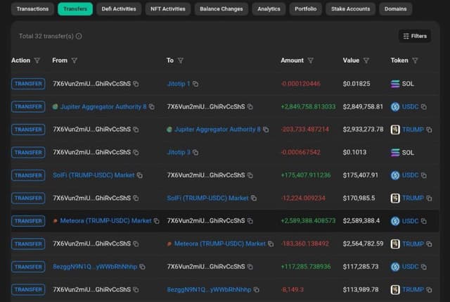450x302 pixels.
Task: Open Stake Accounts tab
Action: pos(350,9)
